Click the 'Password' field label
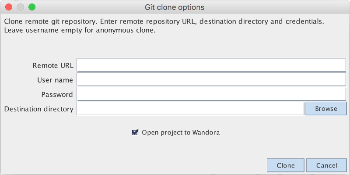 pyautogui.click(x=57, y=95)
